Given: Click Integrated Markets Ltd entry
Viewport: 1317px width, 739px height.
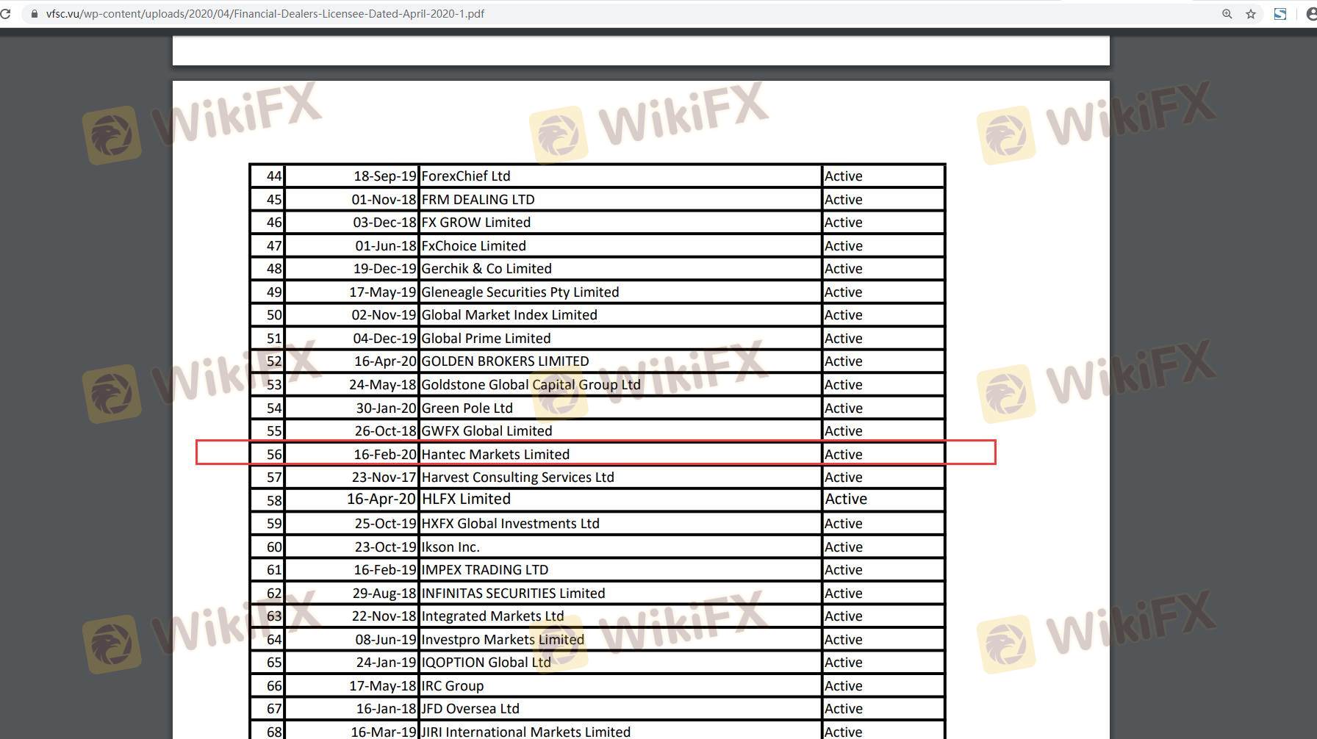Looking at the screenshot, I should [x=492, y=616].
